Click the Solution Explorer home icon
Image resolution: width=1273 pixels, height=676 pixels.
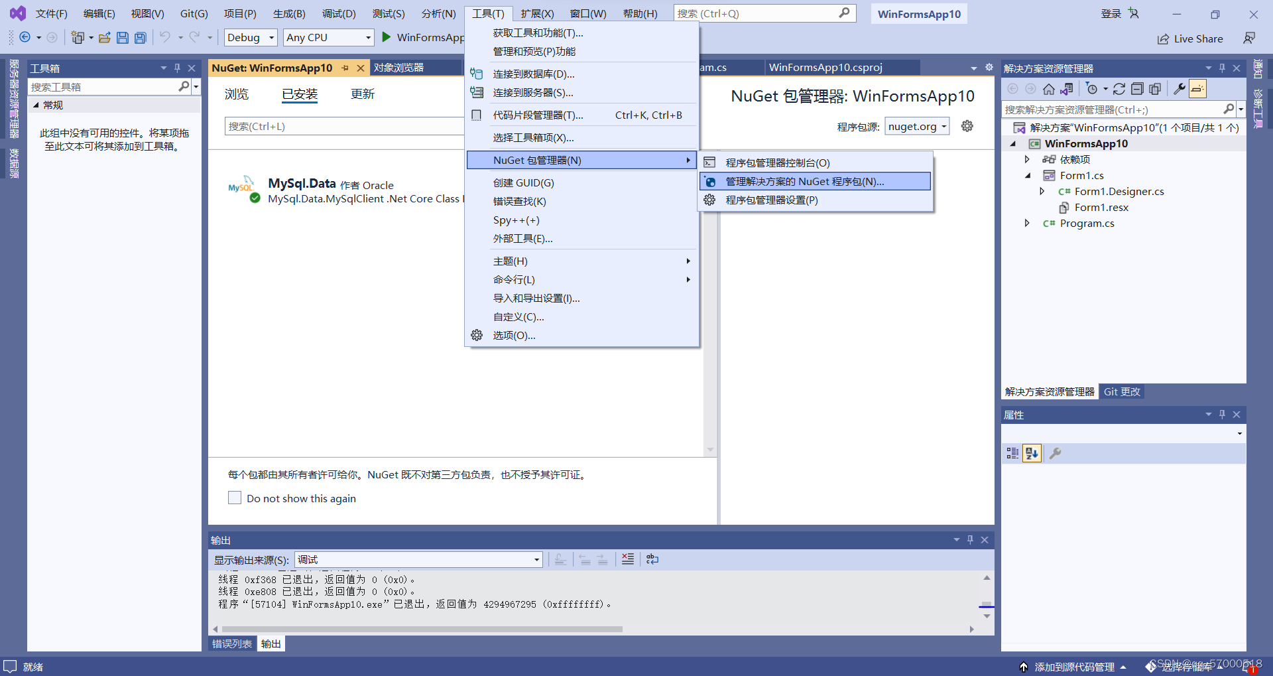(1049, 89)
